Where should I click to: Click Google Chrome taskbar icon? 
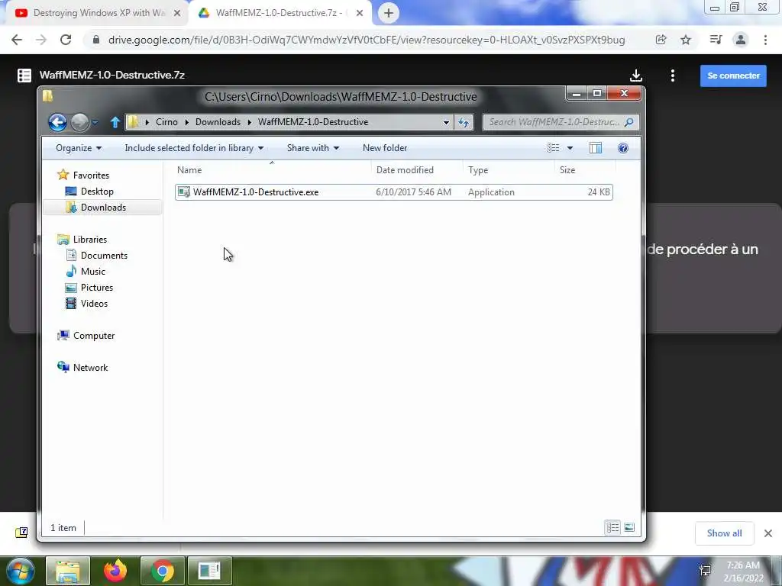[162, 571]
